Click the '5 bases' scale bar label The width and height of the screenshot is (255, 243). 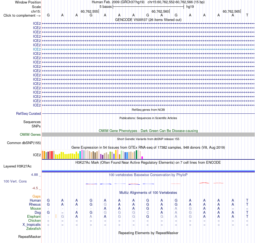(x=105, y=7)
